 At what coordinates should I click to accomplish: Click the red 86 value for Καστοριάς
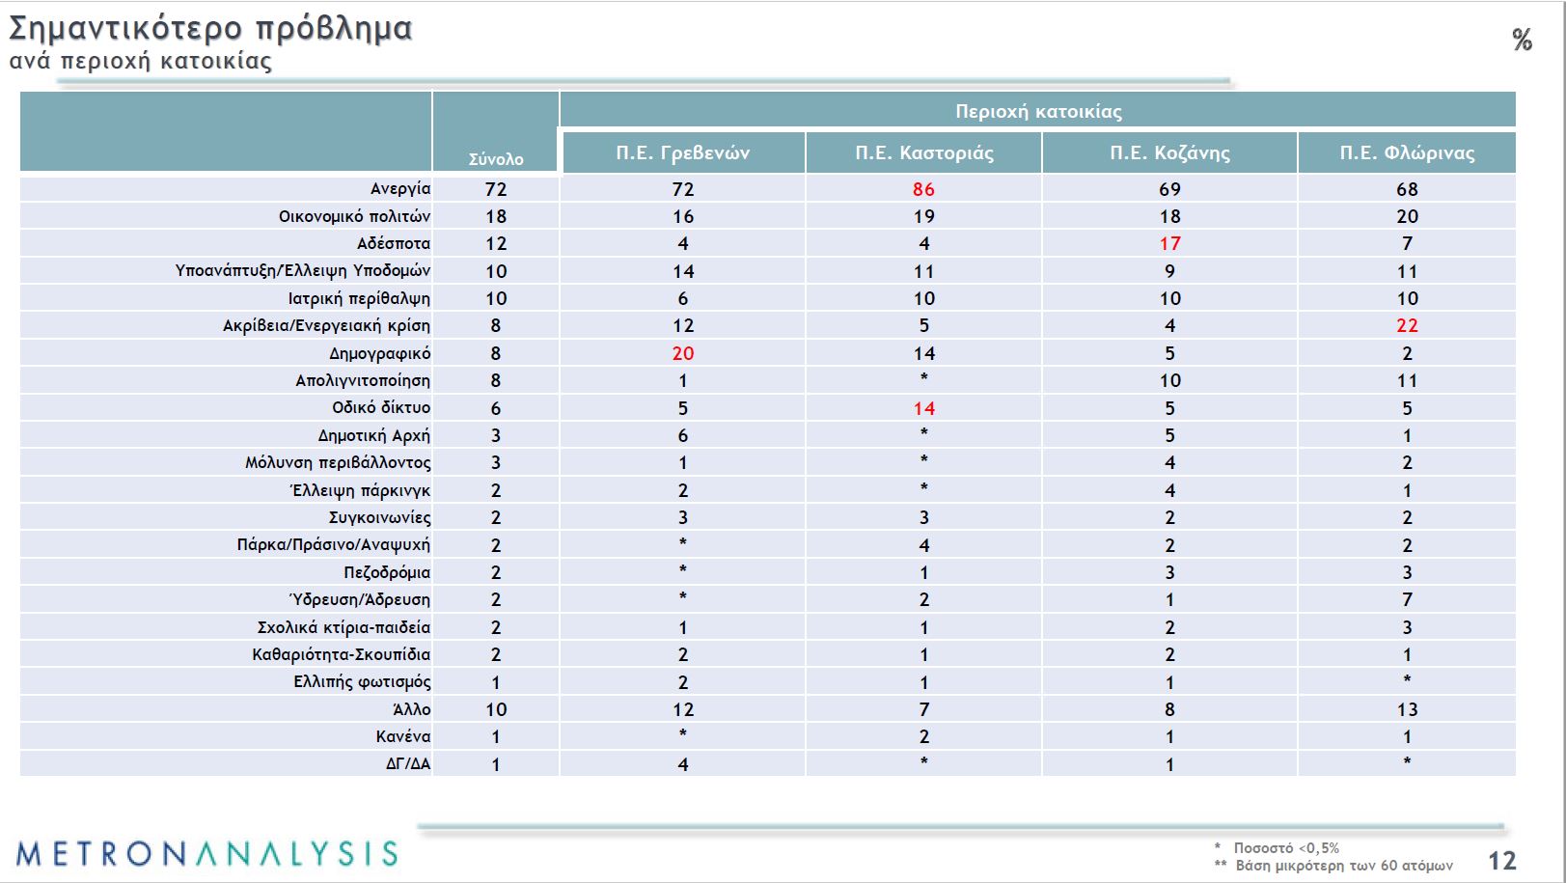coord(923,189)
